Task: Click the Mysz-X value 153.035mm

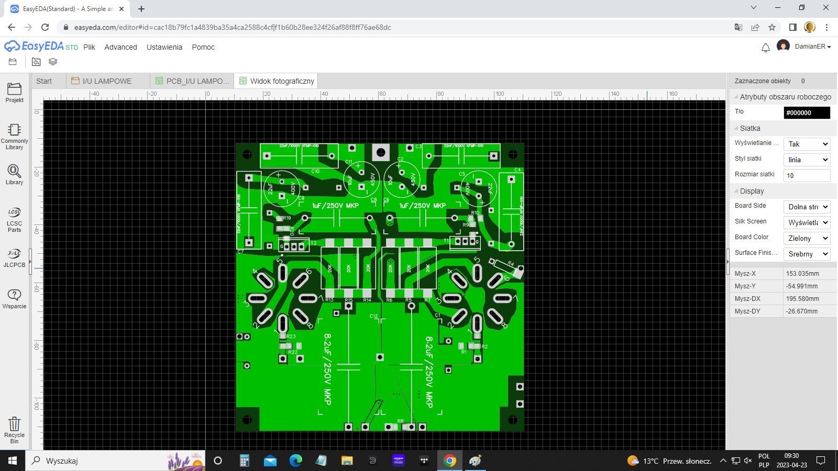Action: 802,274
